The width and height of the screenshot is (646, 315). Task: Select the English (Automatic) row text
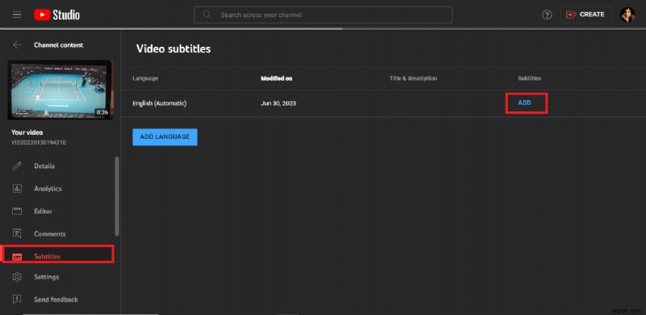click(x=159, y=103)
